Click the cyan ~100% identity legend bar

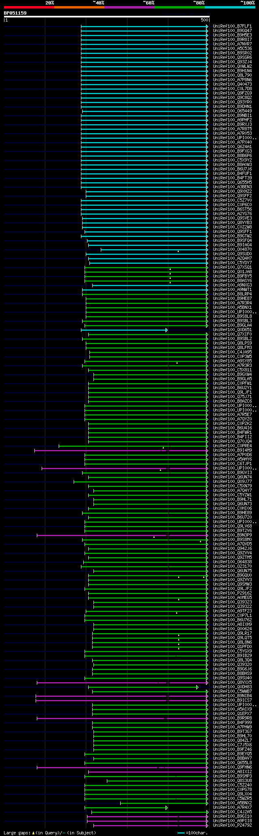pyautogui.click(x=230, y=7)
